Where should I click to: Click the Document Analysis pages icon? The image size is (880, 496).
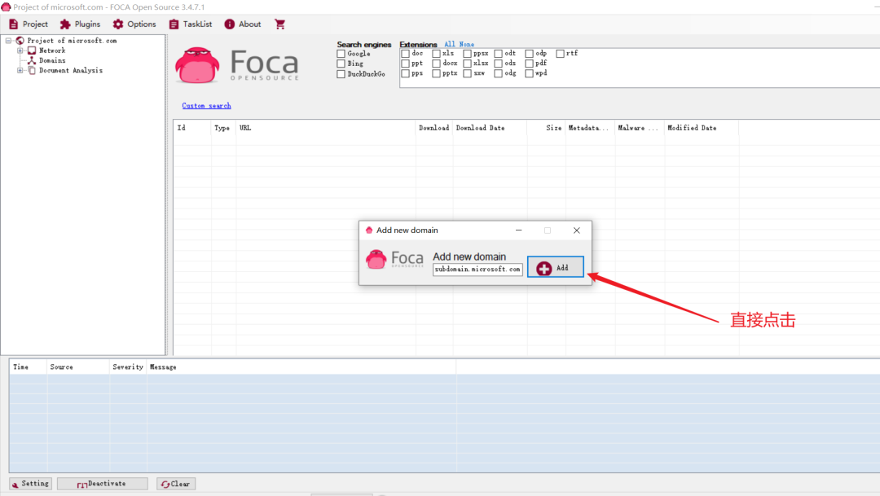pos(32,71)
